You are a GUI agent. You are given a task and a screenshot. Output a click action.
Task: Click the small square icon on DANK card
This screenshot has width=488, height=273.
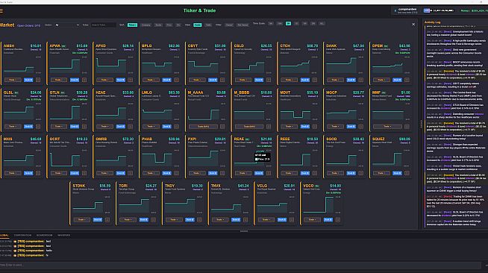click(x=360, y=80)
